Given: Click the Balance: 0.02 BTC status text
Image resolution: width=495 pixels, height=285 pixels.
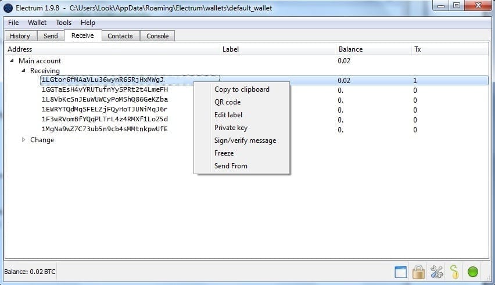Looking at the screenshot, I should [x=30, y=272].
